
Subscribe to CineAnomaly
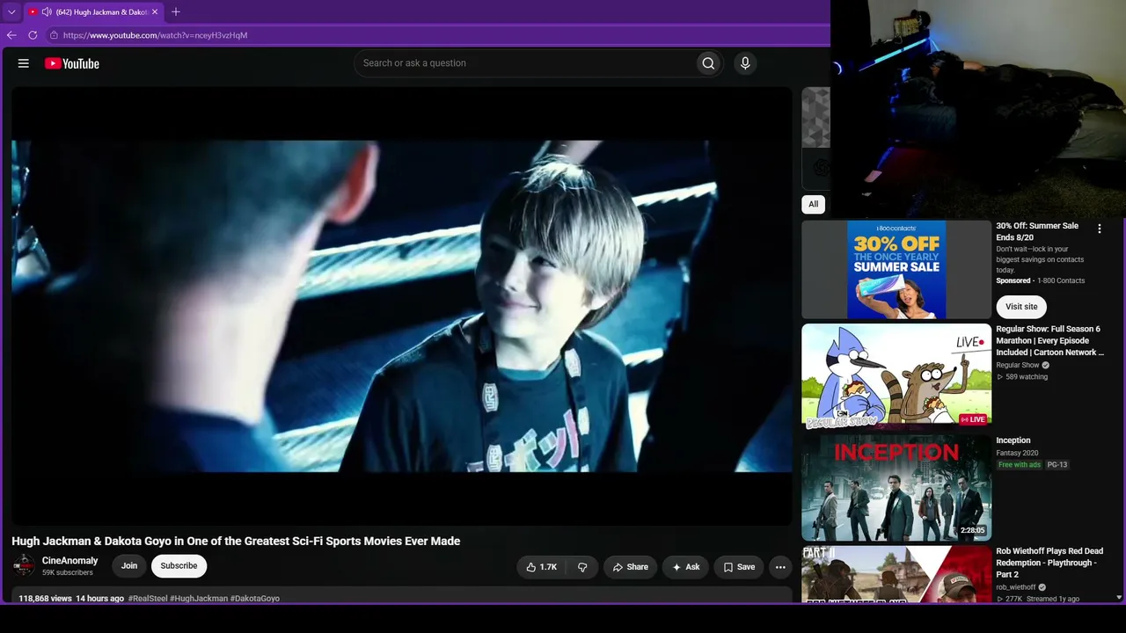(179, 566)
